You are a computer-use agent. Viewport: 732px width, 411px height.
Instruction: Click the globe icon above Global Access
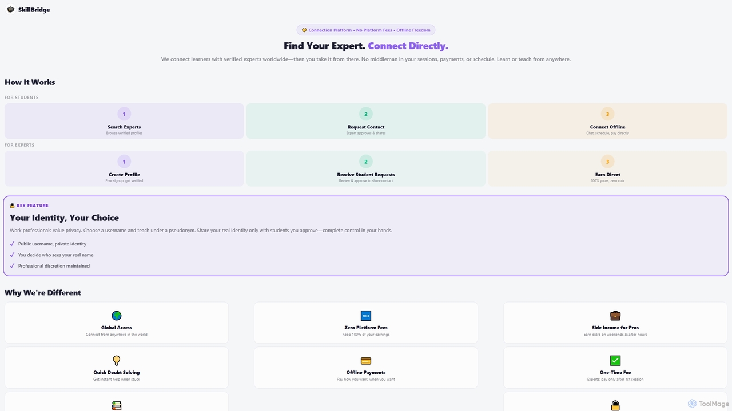pyautogui.click(x=117, y=316)
